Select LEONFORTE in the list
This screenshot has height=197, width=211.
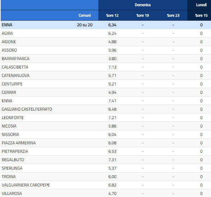click(13, 118)
